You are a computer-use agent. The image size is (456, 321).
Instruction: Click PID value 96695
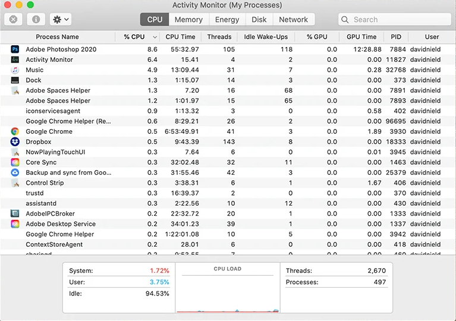396,121
